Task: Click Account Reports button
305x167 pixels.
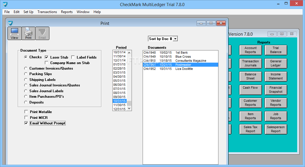Action: point(250,50)
